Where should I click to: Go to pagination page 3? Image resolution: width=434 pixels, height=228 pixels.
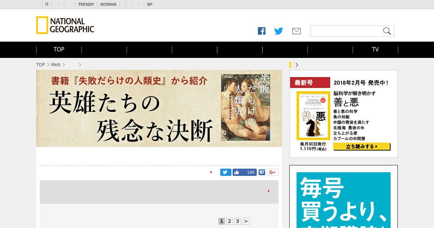pos(237,221)
